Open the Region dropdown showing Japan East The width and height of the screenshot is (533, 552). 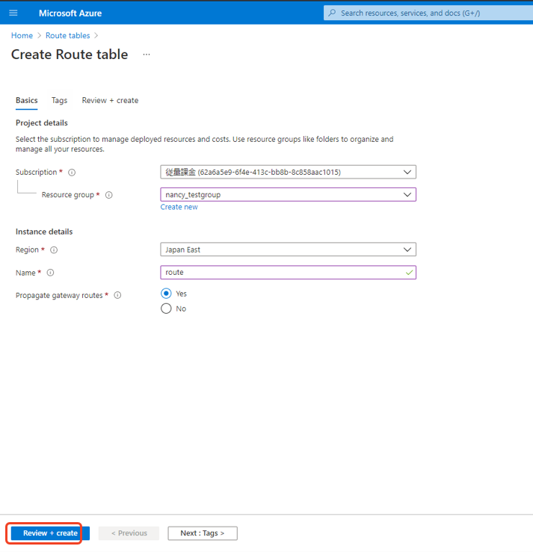288,249
